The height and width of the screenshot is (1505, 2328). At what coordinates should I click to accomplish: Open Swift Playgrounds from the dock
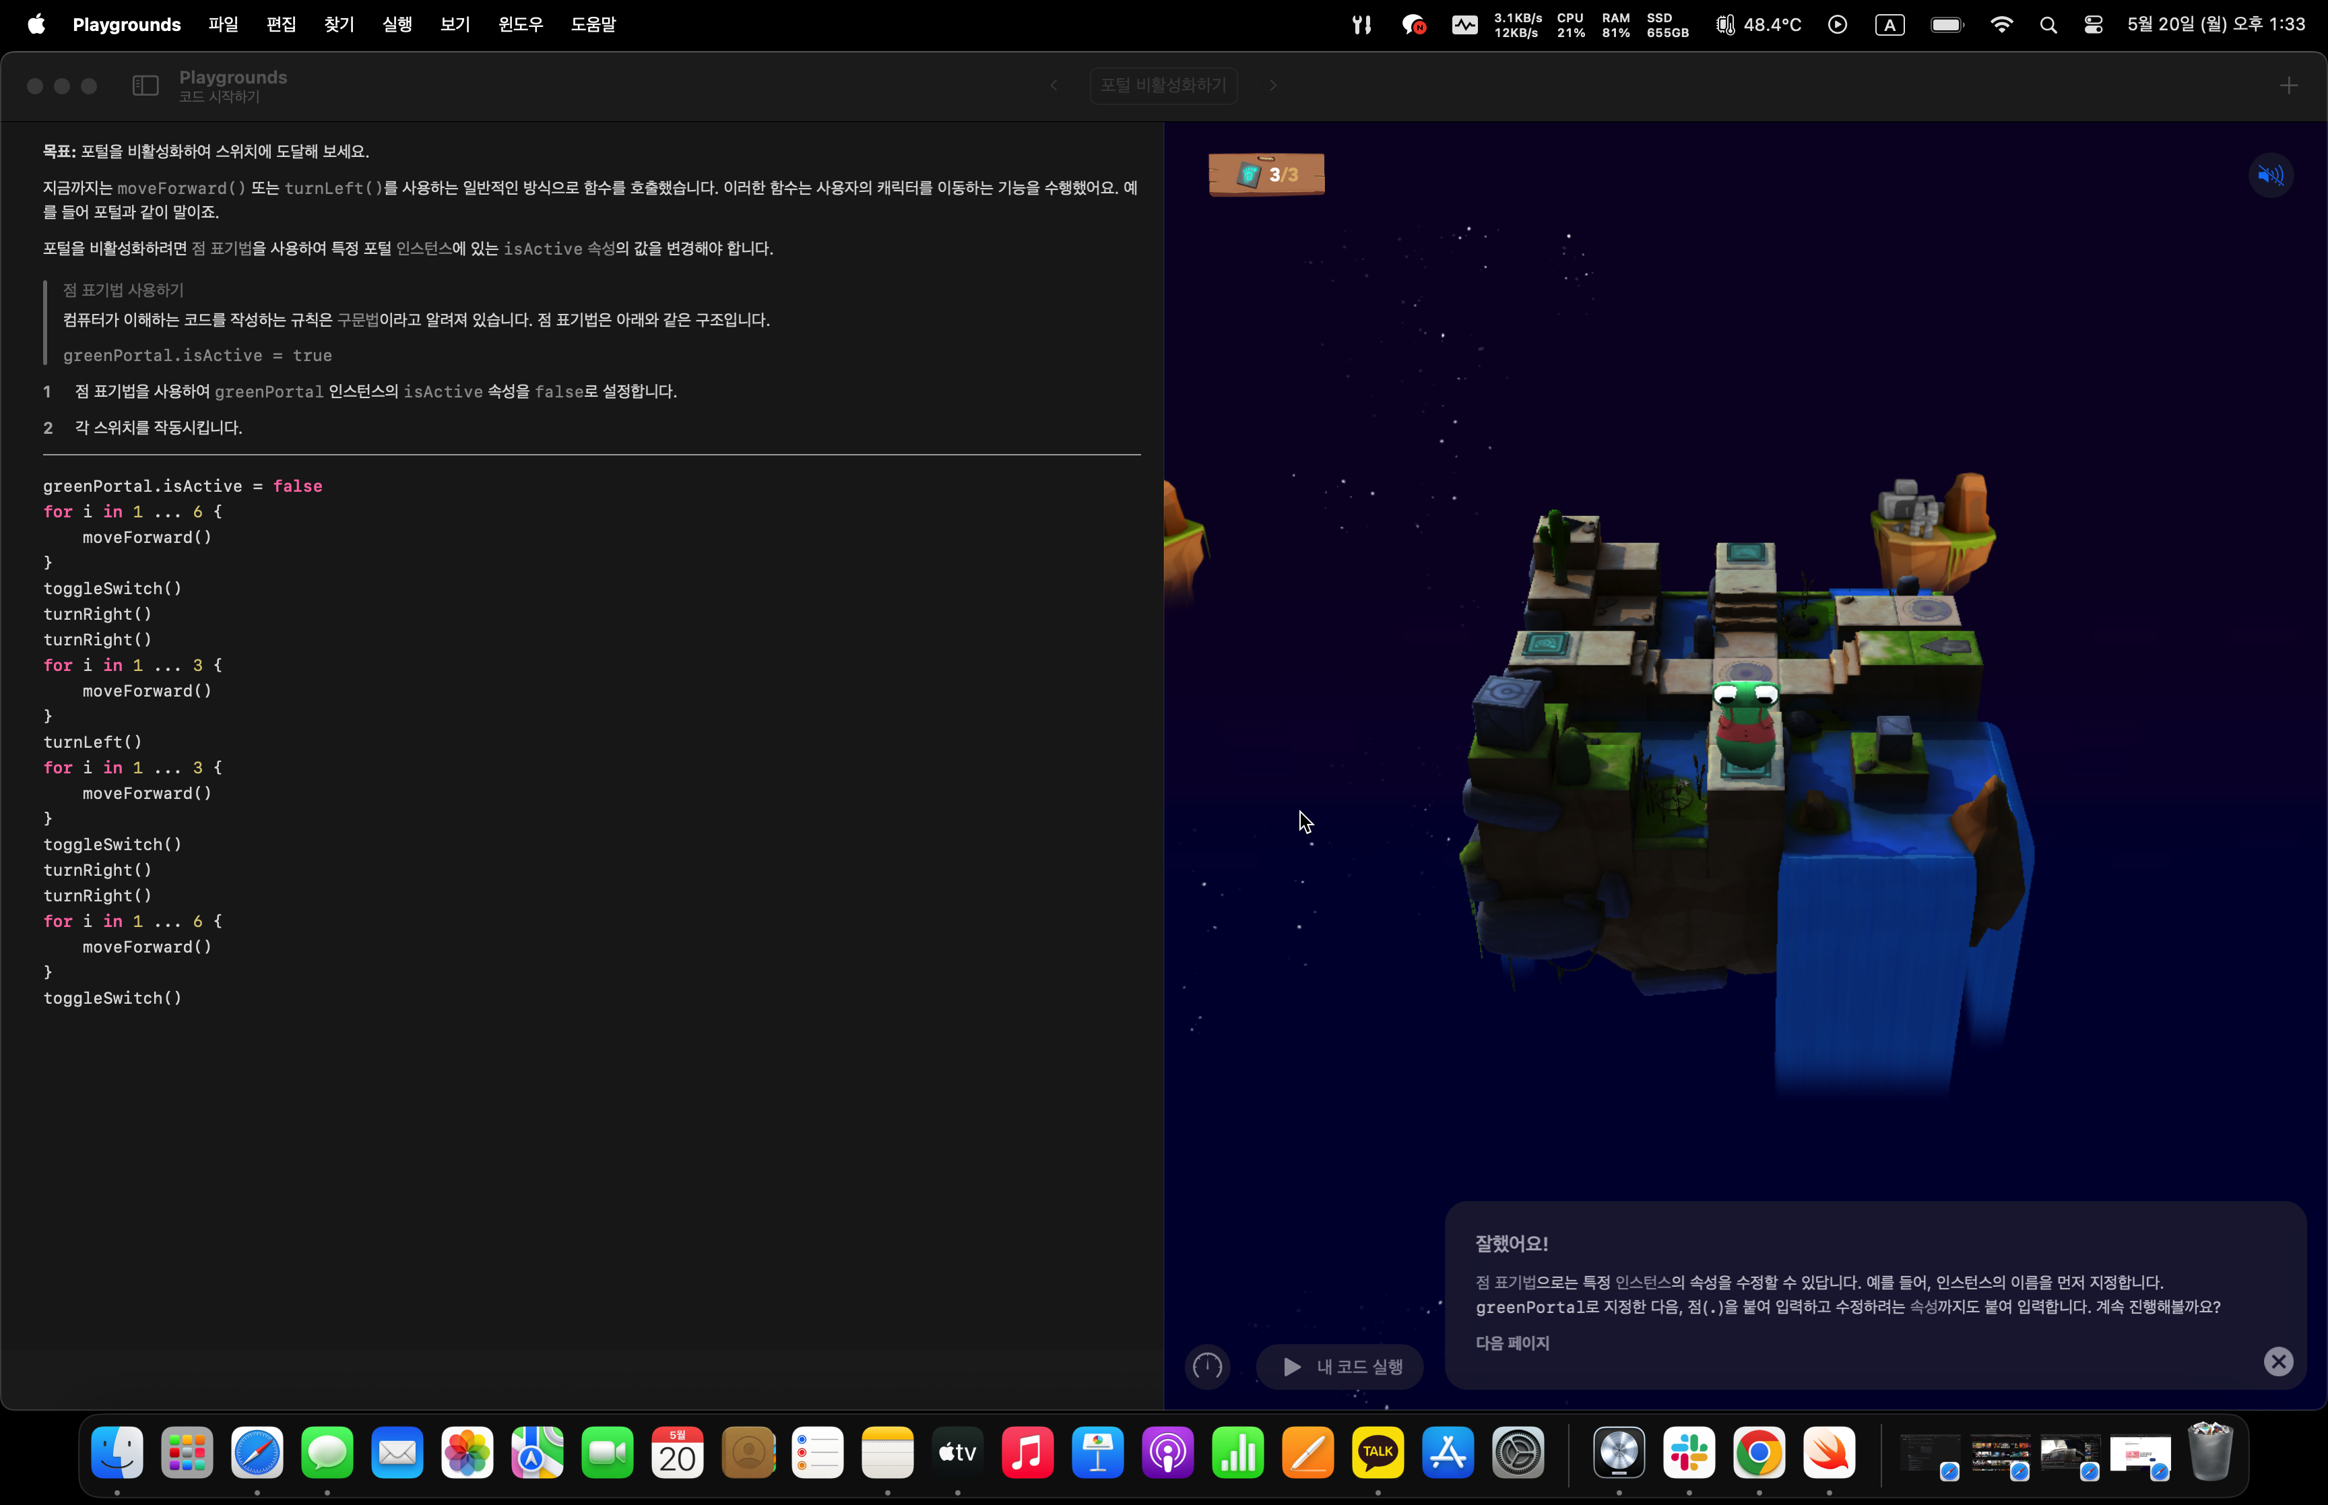pyautogui.click(x=1830, y=1452)
